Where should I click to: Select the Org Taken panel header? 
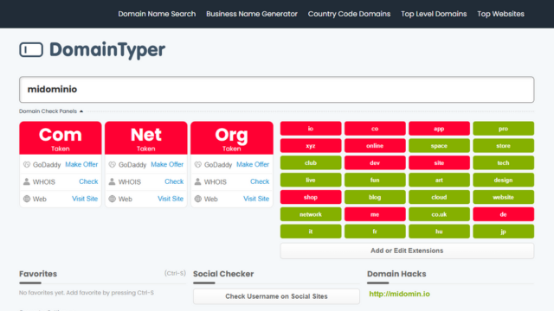click(232, 138)
